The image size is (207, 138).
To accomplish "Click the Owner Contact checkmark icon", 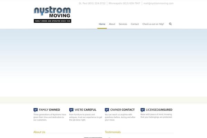I will (x=107, y=110).
